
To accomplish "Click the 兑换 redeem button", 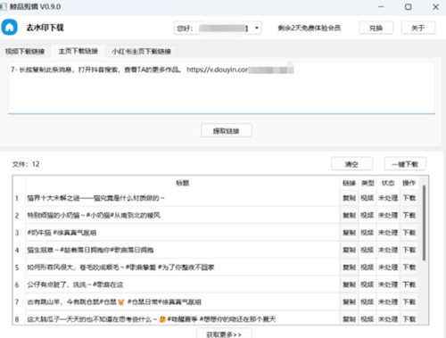I will point(376,28).
